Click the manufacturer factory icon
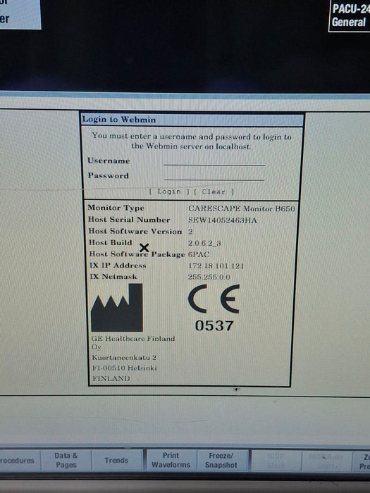Viewport: 370px width, 493px height. 117,308
